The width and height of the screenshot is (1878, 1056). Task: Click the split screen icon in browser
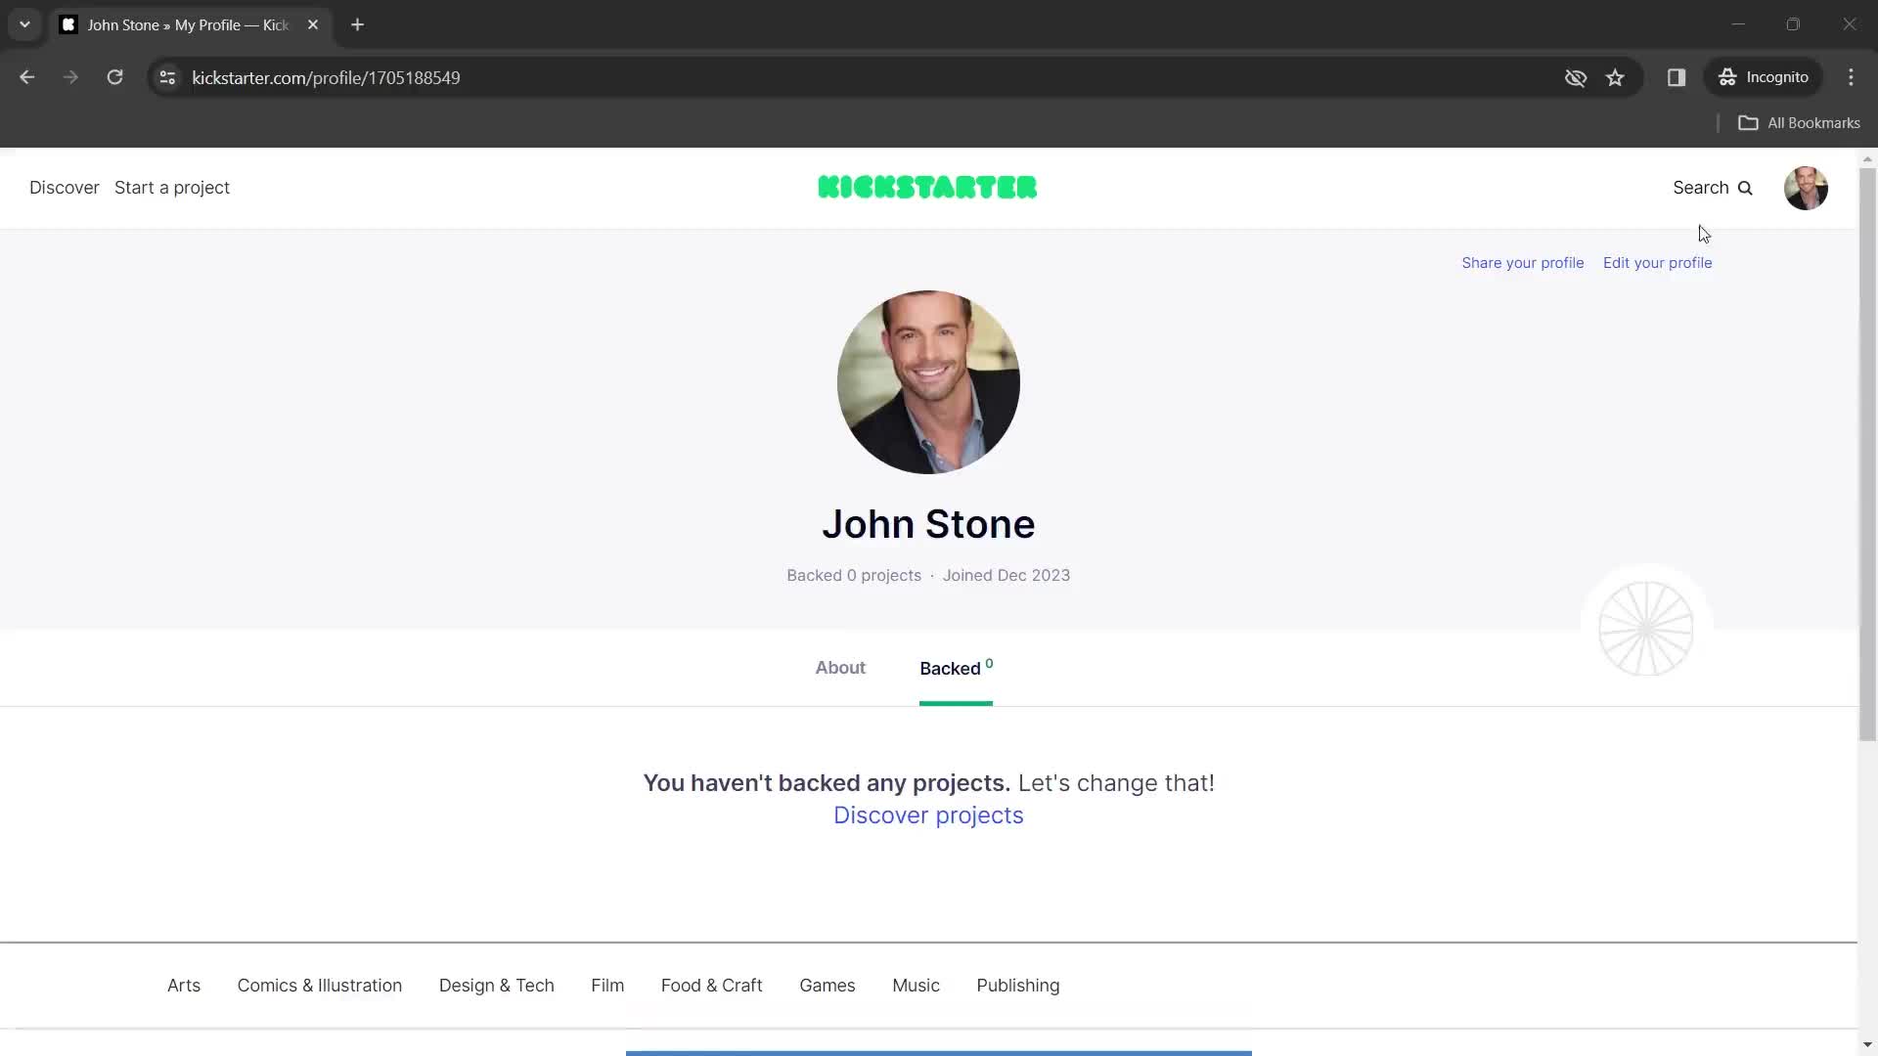tap(1676, 77)
